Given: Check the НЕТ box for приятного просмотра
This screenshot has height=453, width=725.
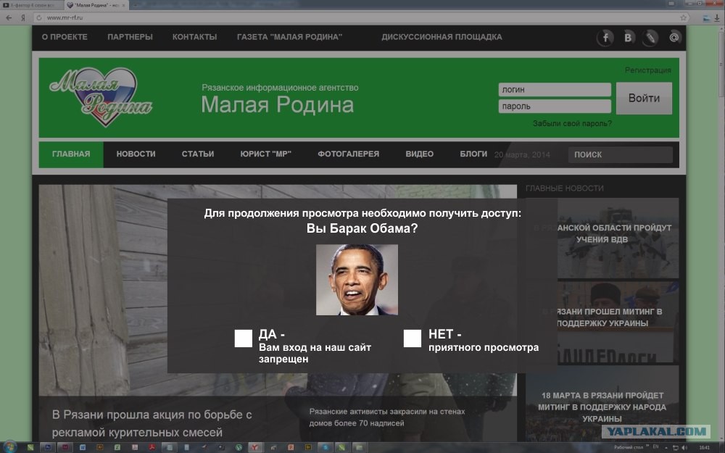Looking at the screenshot, I should point(413,338).
